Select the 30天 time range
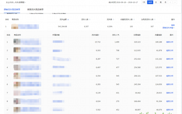The height and width of the screenshot is (114, 182). (150, 2)
